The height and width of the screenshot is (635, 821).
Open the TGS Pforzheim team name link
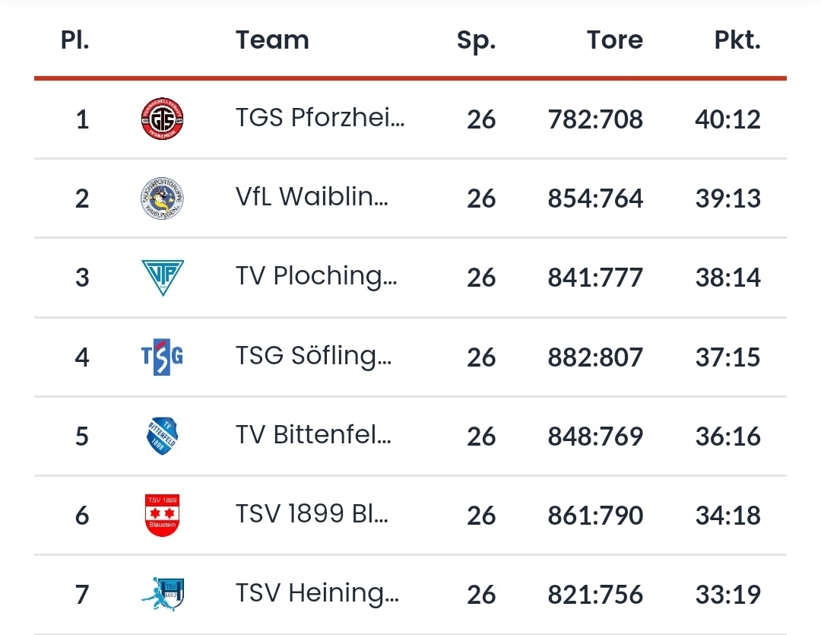coord(320,119)
